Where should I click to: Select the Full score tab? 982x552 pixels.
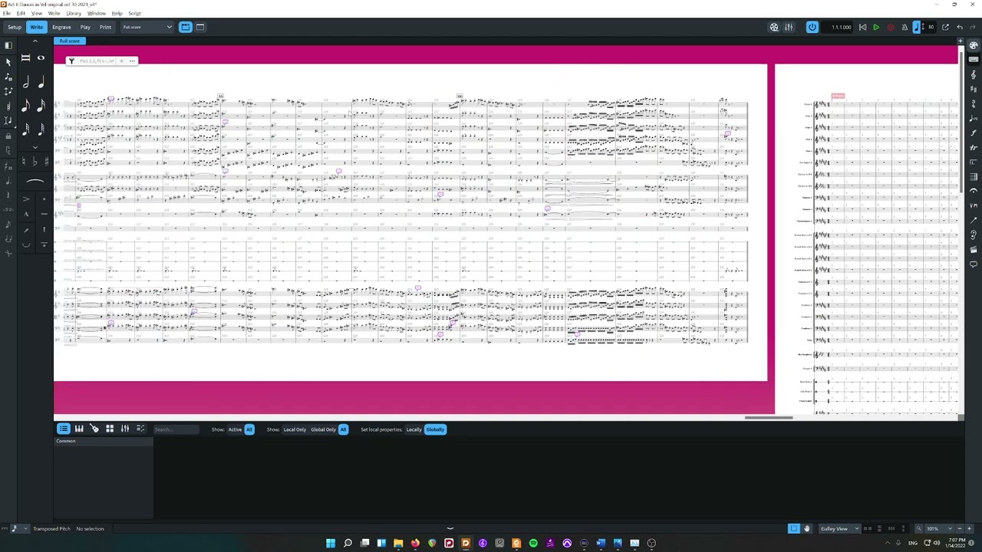[x=70, y=41]
